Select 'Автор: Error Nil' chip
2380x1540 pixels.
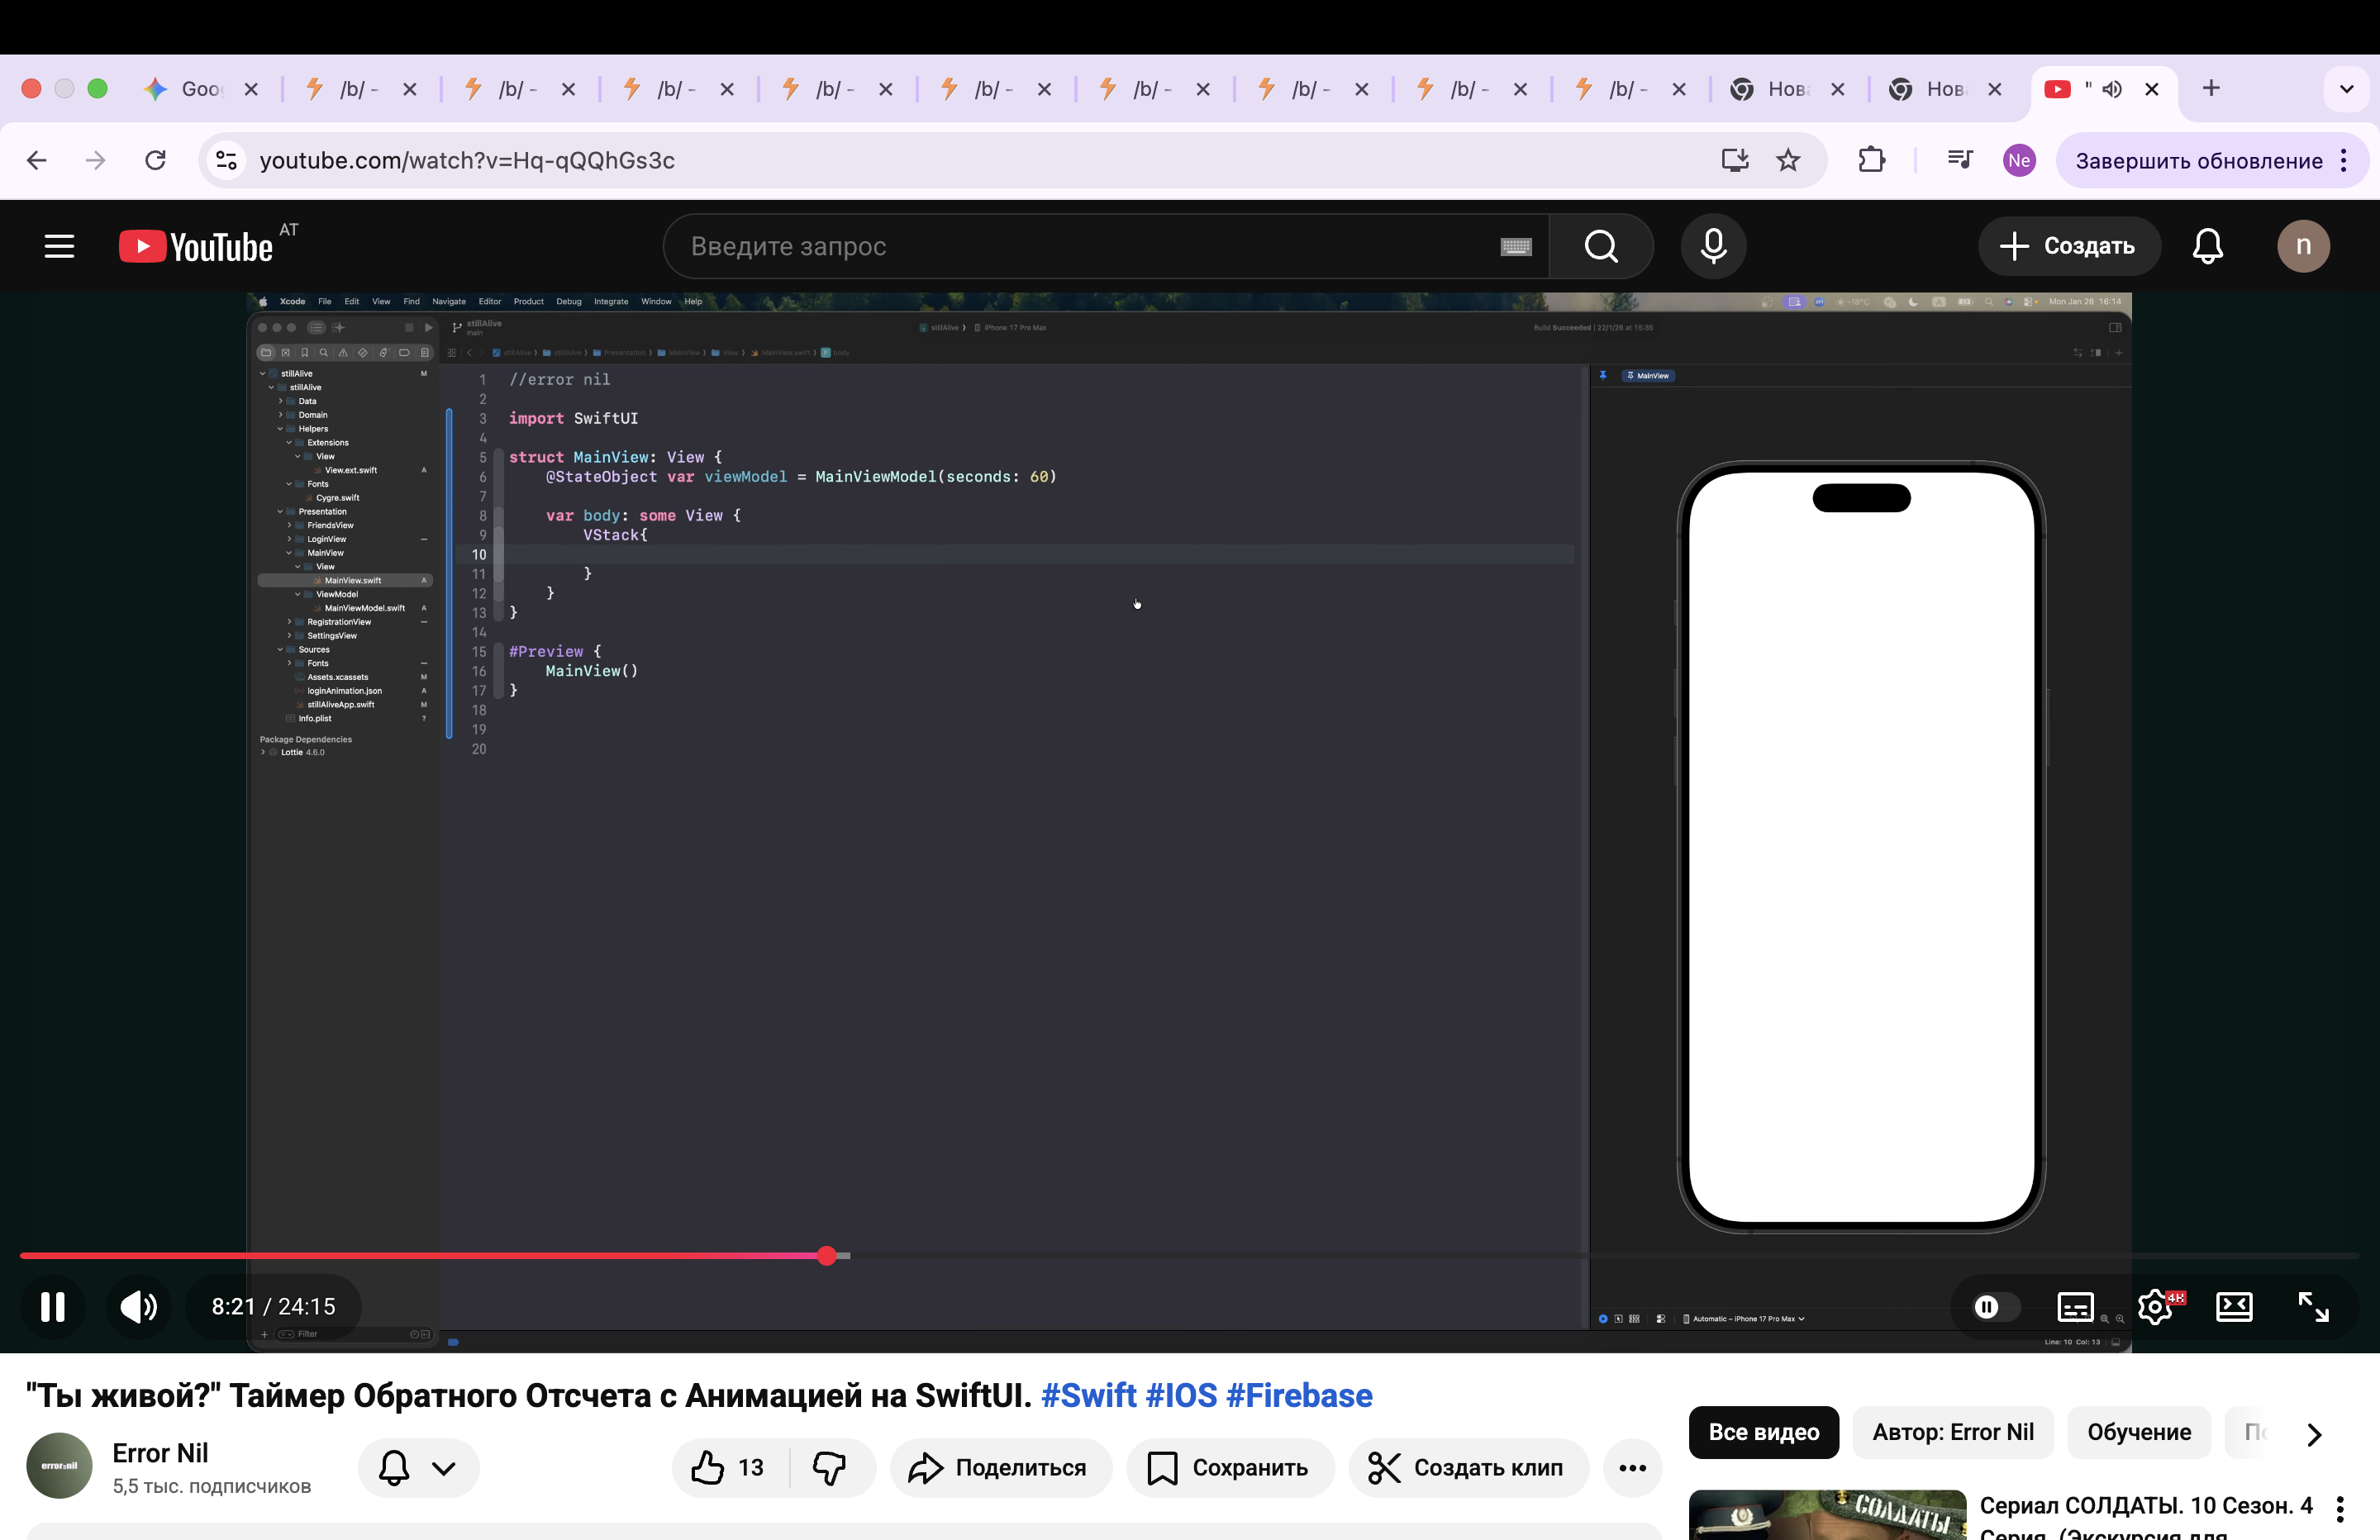(1952, 1432)
